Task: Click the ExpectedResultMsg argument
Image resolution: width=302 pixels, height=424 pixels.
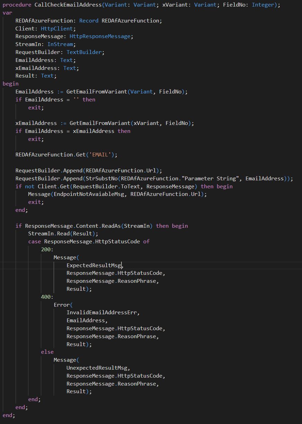Action: pos(94,265)
